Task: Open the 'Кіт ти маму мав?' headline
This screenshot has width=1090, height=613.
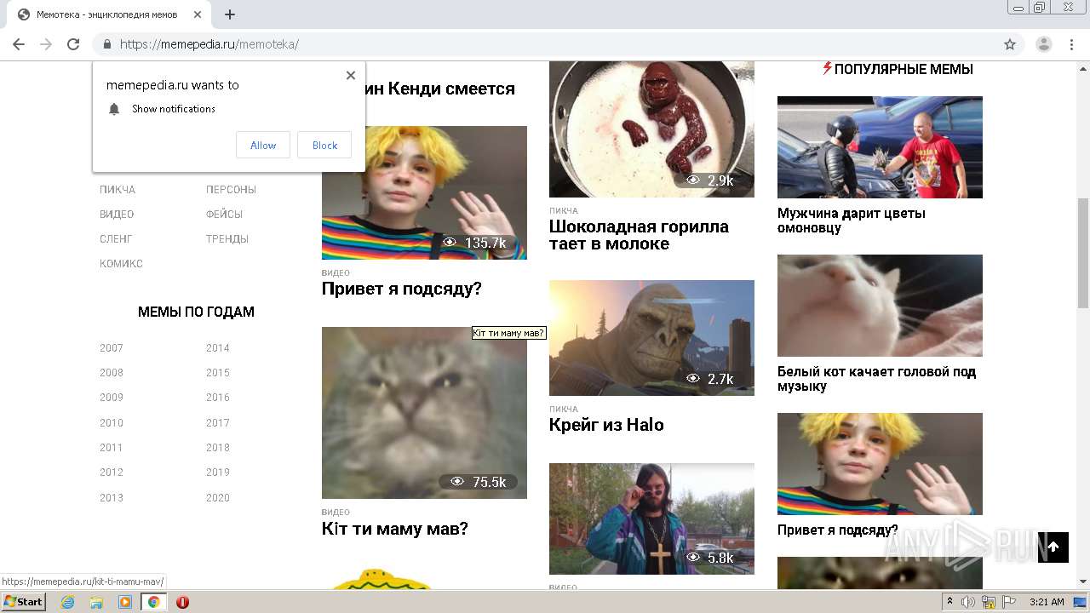Action: point(395,529)
